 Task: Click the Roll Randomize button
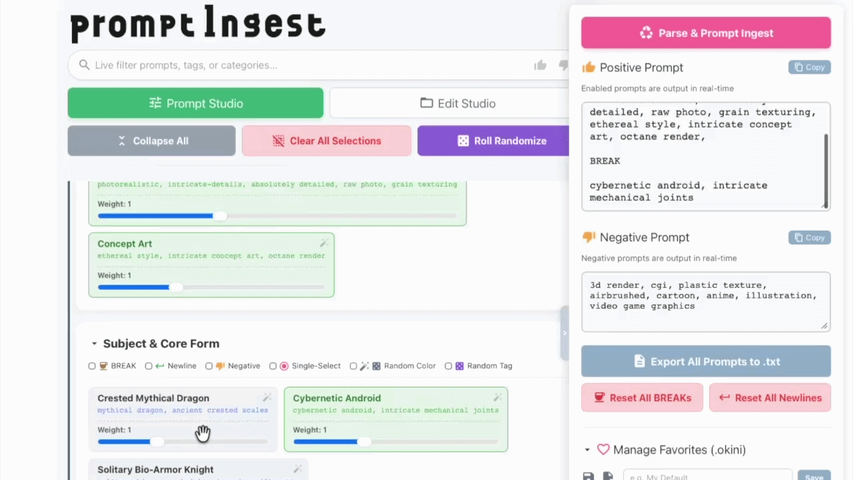point(493,141)
